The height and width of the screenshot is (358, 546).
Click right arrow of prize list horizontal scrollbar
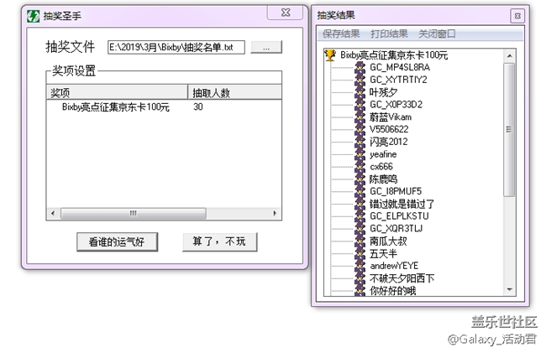tap(275, 213)
